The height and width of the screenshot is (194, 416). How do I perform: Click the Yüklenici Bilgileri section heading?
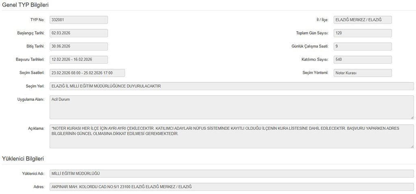(x=23, y=158)
